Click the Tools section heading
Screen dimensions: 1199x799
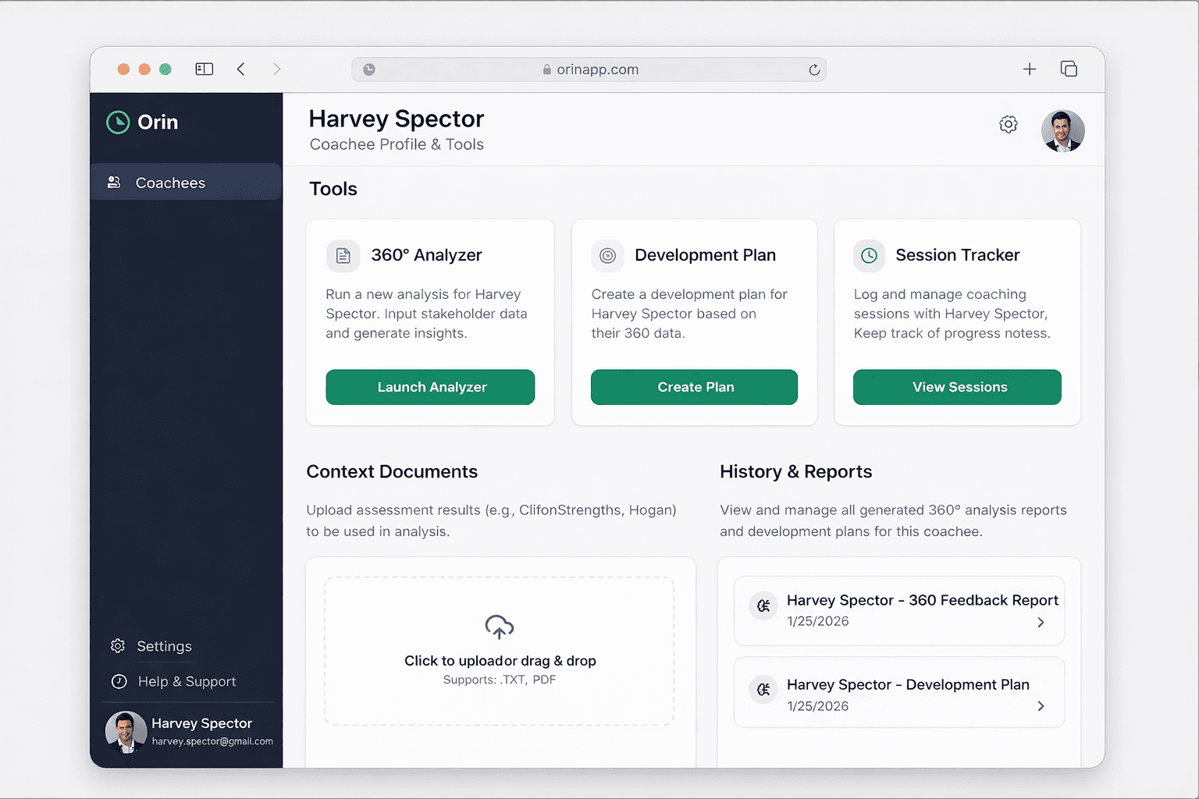coord(333,189)
